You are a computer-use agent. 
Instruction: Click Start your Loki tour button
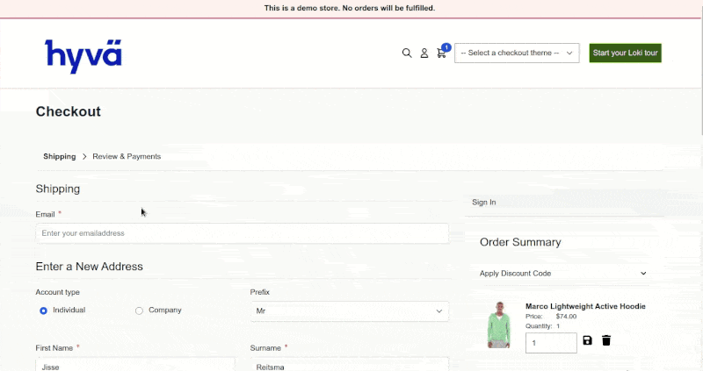coord(625,54)
